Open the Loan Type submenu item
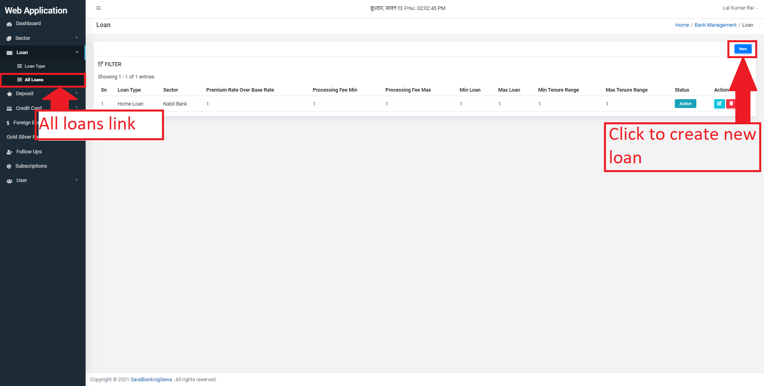This screenshot has width=764, height=386. tap(43, 66)
